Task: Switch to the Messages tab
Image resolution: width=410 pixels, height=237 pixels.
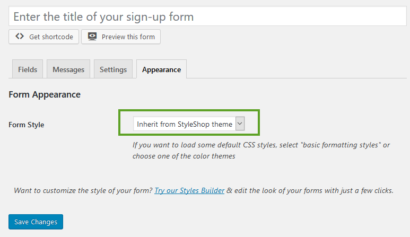Action: coord(68,69)
